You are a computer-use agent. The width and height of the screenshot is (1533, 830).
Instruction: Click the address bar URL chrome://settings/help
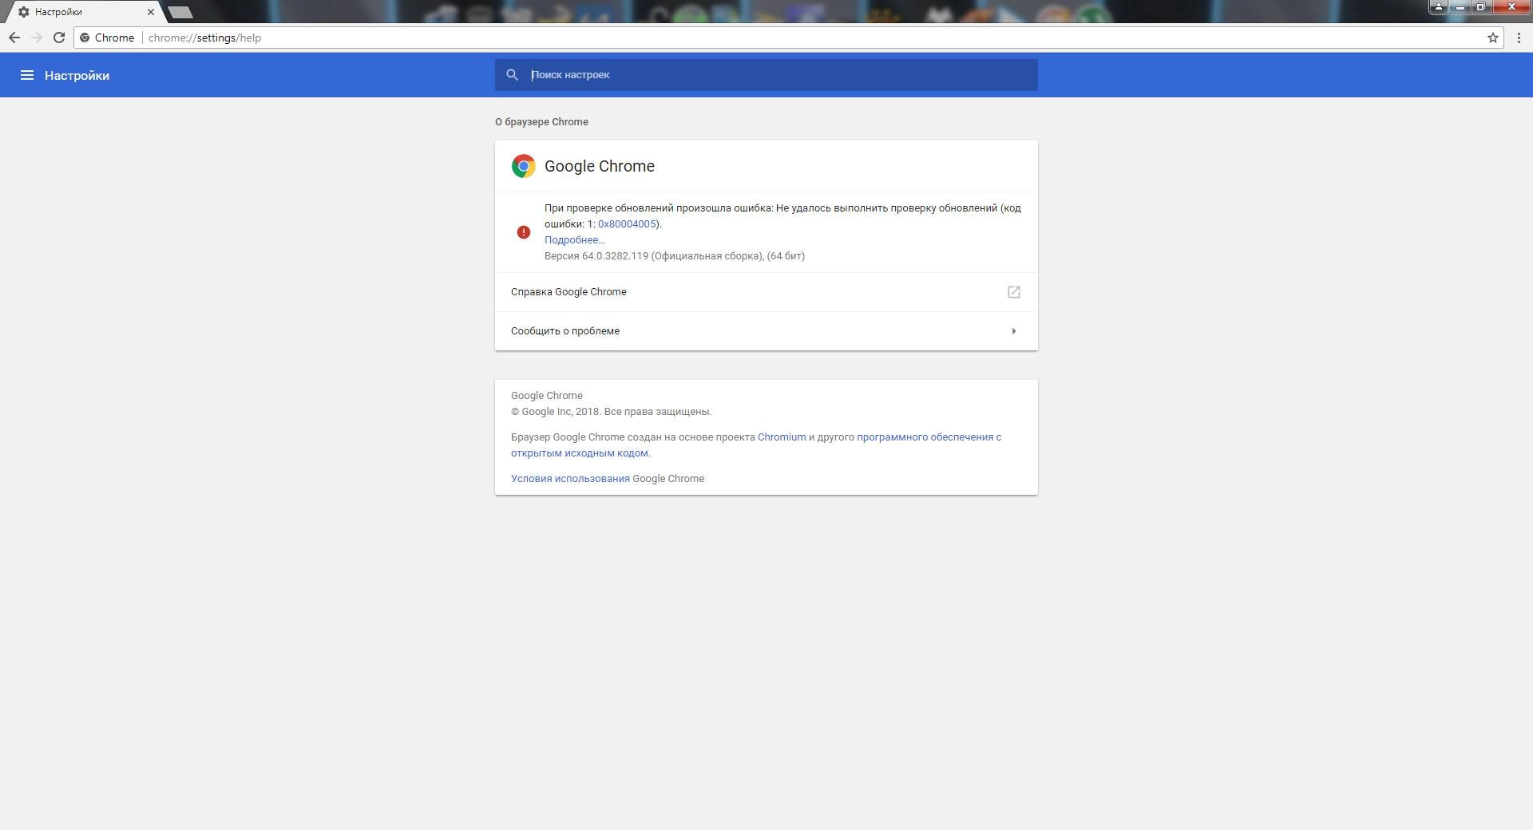[204, 38]
